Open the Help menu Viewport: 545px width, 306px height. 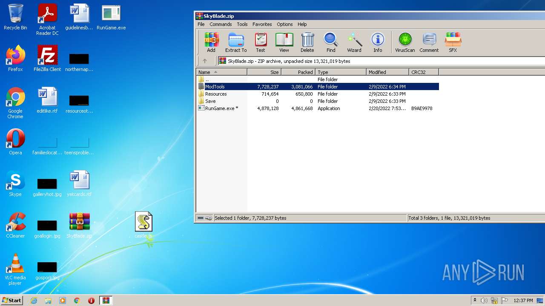coord(302,24)
